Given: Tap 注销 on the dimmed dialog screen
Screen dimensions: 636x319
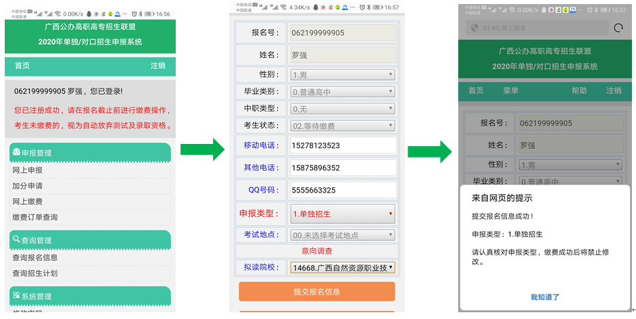Looking at the screenshot, I should click(x=614, y=91).
